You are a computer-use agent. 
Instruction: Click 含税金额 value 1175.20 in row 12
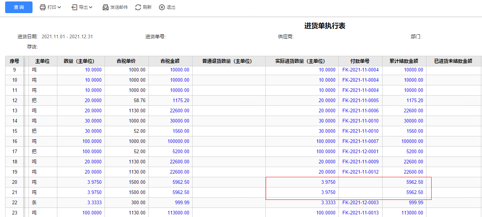[x=181, y=100]
